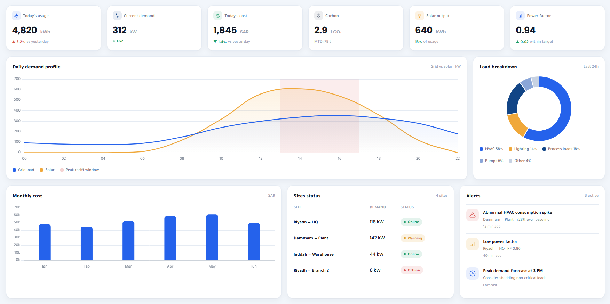Click the STATUS column header

pos(407,207)
